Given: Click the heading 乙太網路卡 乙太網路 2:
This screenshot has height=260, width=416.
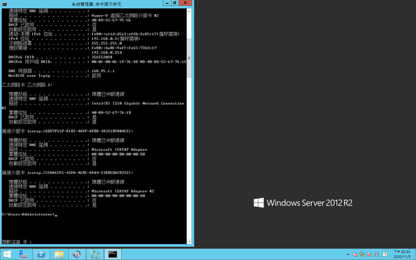Looking at the screenshot, I should coord(27,85).
